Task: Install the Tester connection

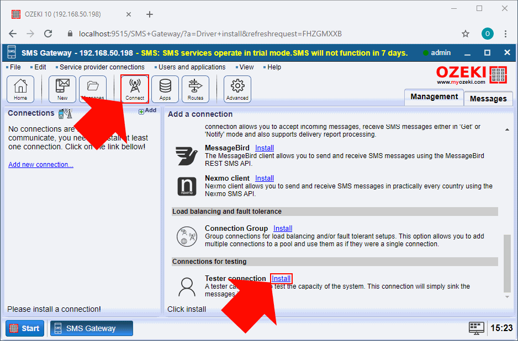Action: [281, 278]
